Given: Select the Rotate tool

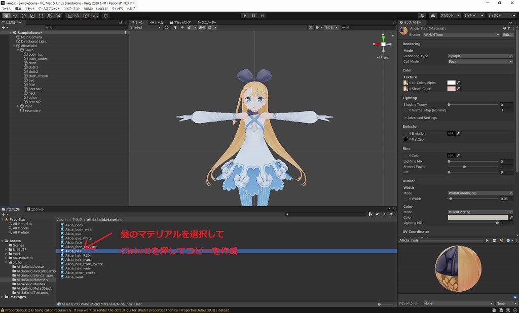Looking at the screenshot, I should (x=23, y=16).
